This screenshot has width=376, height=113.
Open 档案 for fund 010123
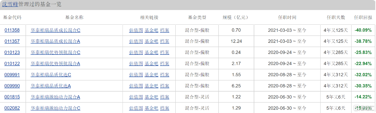click(165, 52)
